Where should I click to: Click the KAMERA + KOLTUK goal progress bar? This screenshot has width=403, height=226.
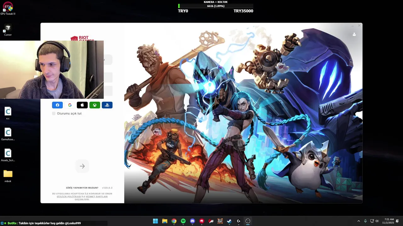216,6
